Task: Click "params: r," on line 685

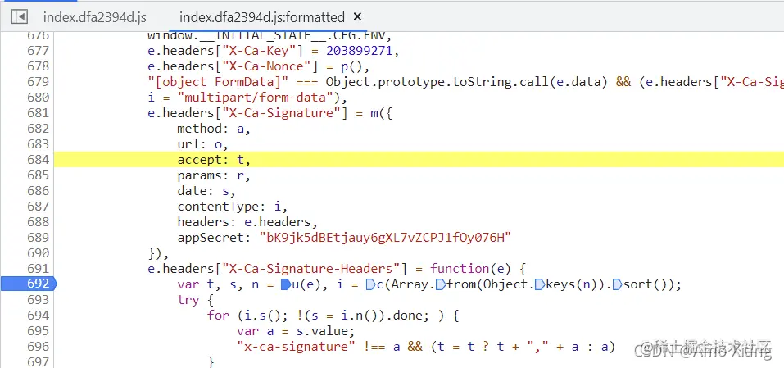Action: coord(214,175)
